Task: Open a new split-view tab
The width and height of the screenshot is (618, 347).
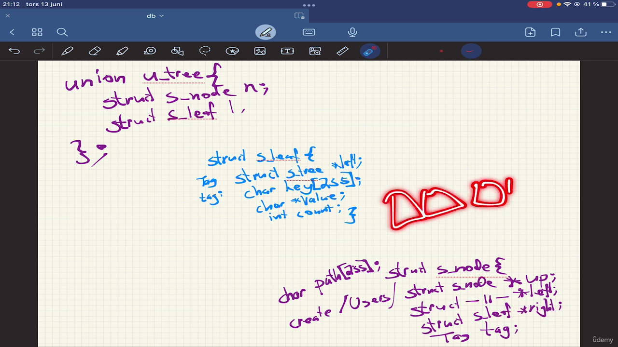Action: [x=299, y=16]
